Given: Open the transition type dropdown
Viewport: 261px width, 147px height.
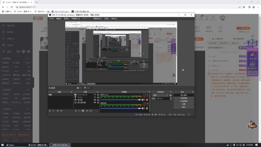Looking at the screenshot, I should click(160, 95).
